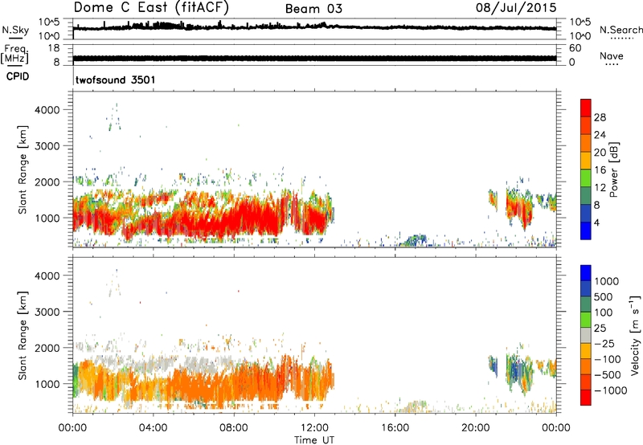Screen dimensions: 643x445
Task: Click the 'Dome C East (fitACF)' title
Action: (x=151, y=8)
